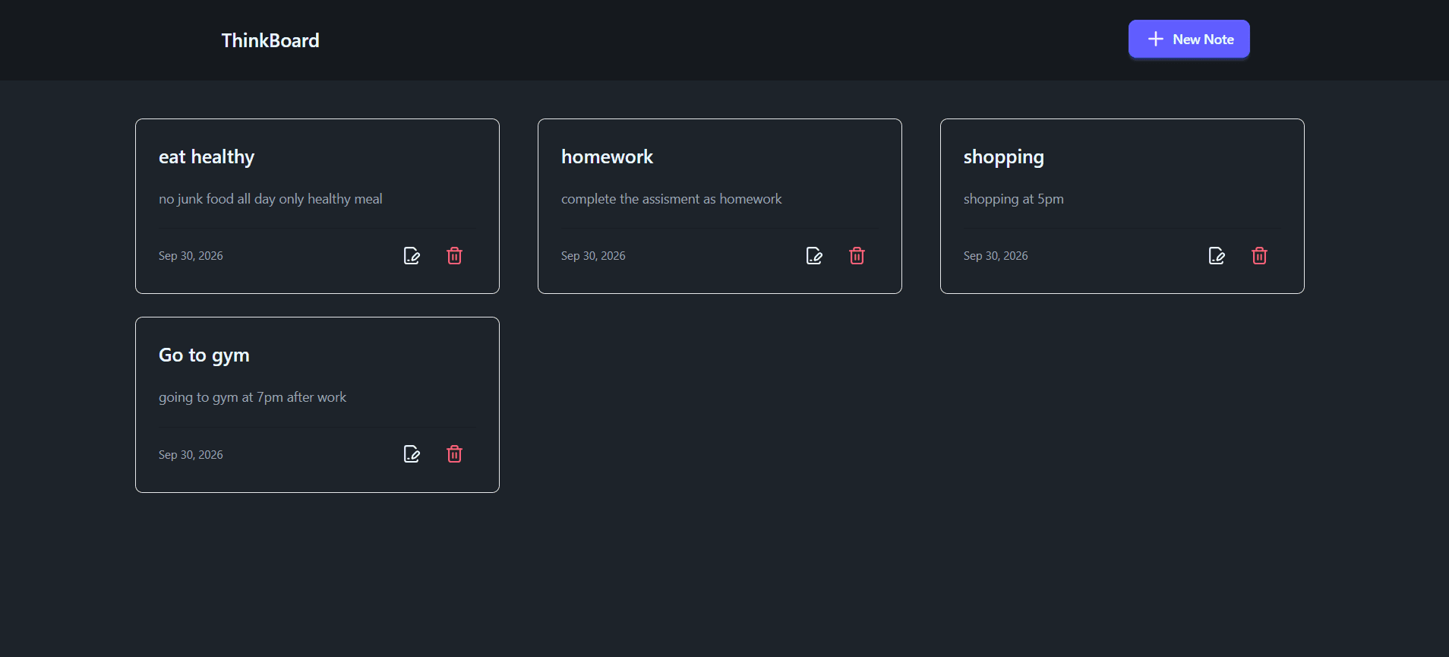Open the homework note title
Screen dimensions: 1449x657
pyautogui.click(x=607, y=157)
